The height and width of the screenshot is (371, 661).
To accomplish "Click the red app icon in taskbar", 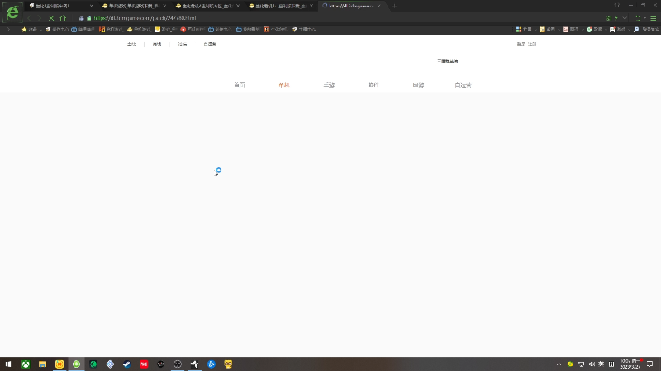I will [144, 364].
